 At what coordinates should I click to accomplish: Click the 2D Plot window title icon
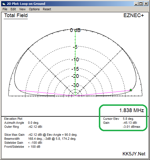tap(4, 4)
